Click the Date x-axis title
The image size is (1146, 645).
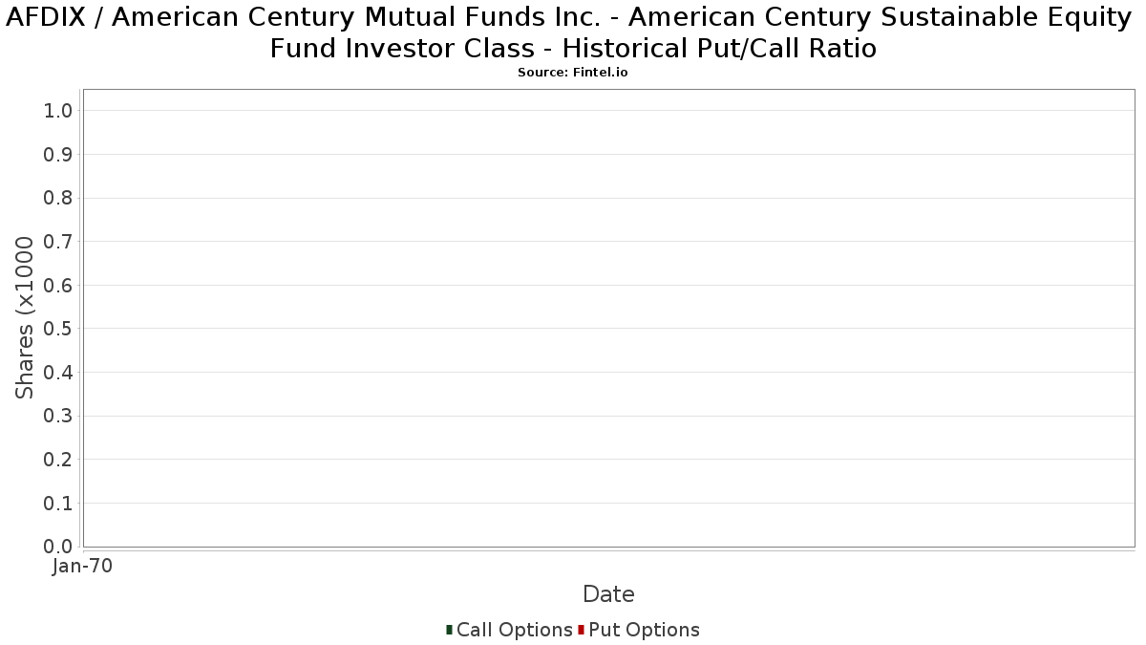(608, 594)
